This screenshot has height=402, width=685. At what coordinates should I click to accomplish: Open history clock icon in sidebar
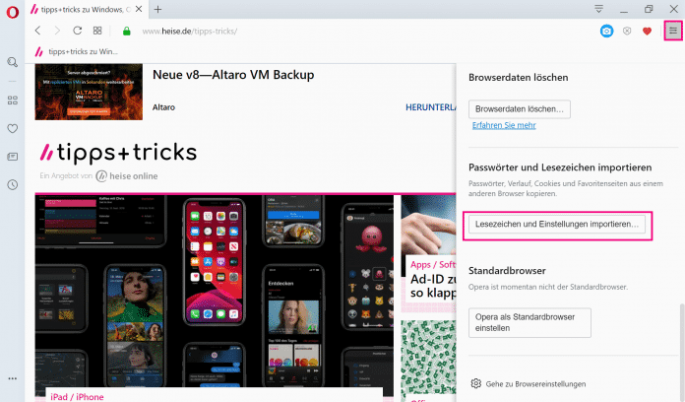point(13,184)
